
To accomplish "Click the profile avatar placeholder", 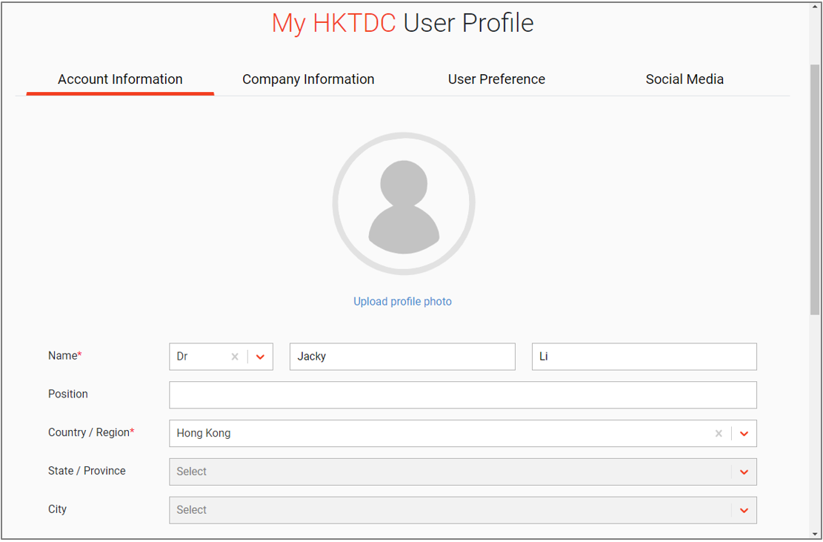I will pyautogui.click(x=404, y=204).
